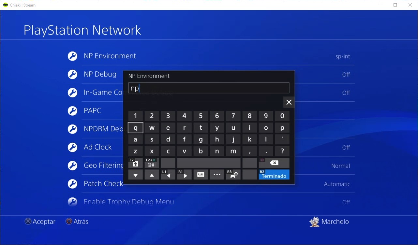This screenshot has width=418, height=245.
Task: Open the three-dots more options key
Action: tap(217, 175)
